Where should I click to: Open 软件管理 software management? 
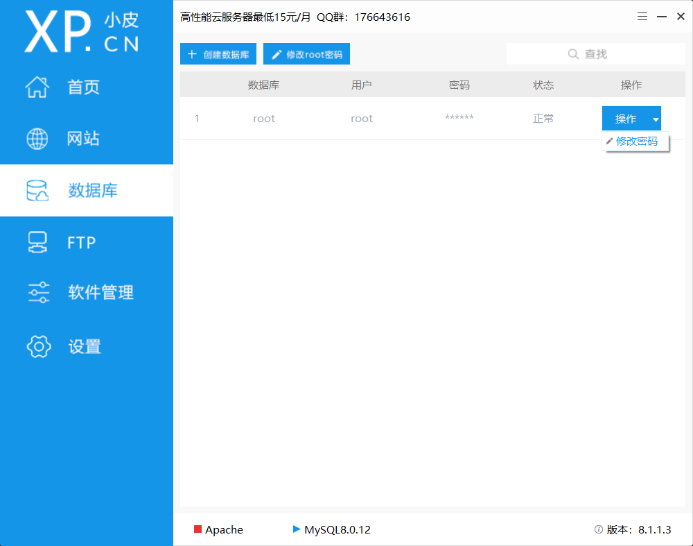click(x=87, y=293)
